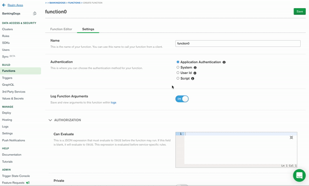Expand the Can Evaluate editor to fullscreen
The height and width of the screenshot is (186, 309).
[291, 137]
